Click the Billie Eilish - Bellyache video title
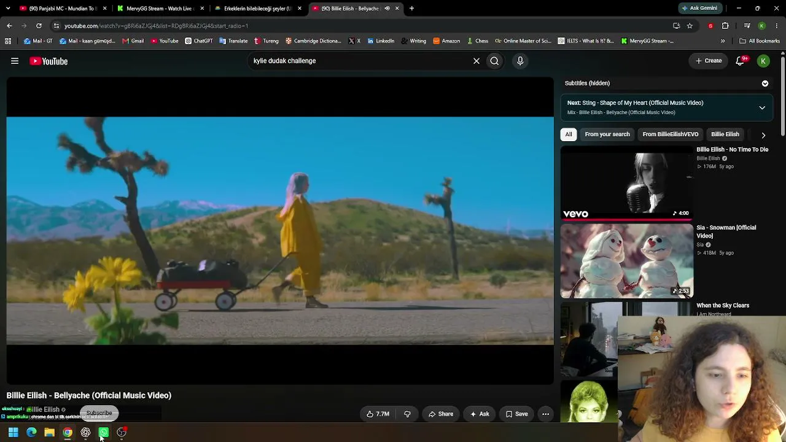 tap(89, 396)
